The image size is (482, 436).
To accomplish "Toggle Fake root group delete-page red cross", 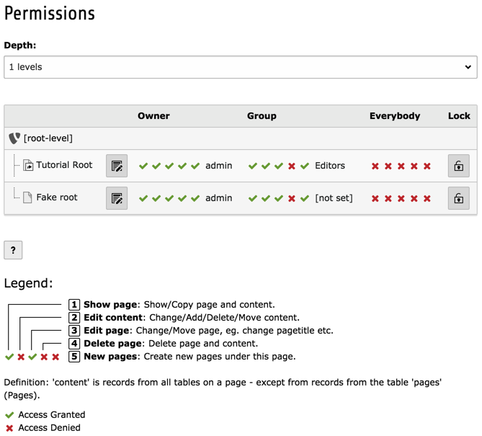I will 292,199.
